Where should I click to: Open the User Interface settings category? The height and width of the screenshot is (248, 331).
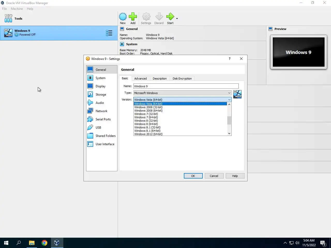(x=102, y=144)
